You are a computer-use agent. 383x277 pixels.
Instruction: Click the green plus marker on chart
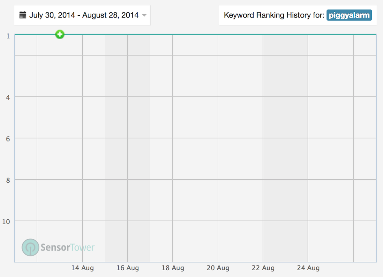(60, 34)
